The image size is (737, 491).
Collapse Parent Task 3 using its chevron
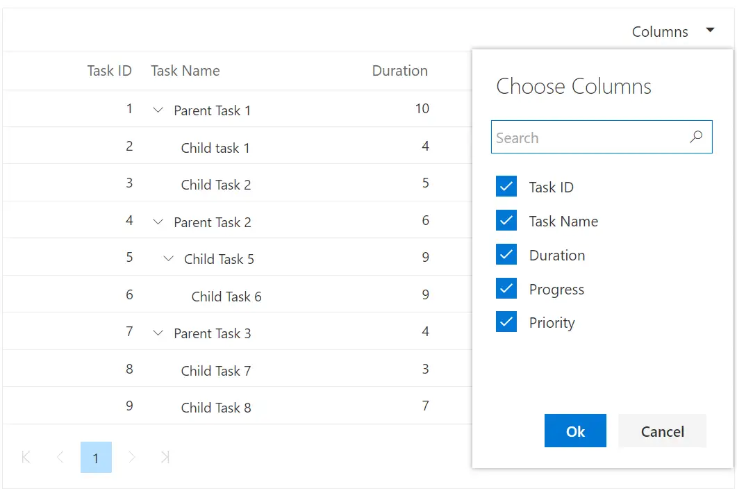158,333
